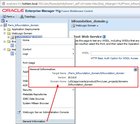Image resolution: width=140 pixels, height=124 pixels.
Task: Click the Farm_bifoundation_domain farm icon
Action: [x=5, y=25]
